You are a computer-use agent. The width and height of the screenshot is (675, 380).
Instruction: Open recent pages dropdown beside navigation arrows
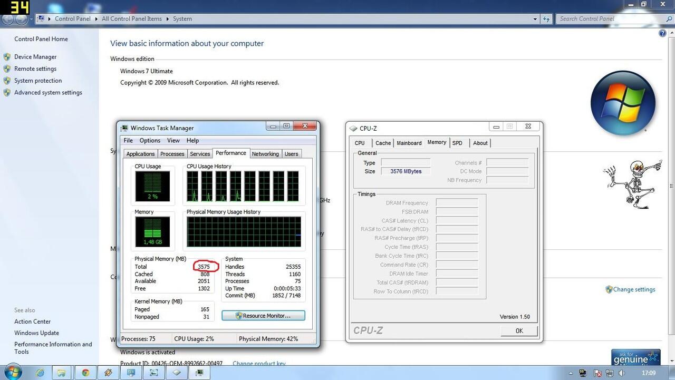click(32, 18)
